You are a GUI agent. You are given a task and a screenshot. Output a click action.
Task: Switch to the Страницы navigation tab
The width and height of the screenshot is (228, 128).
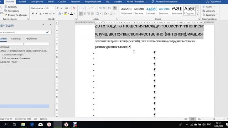[x=16, y=39]
